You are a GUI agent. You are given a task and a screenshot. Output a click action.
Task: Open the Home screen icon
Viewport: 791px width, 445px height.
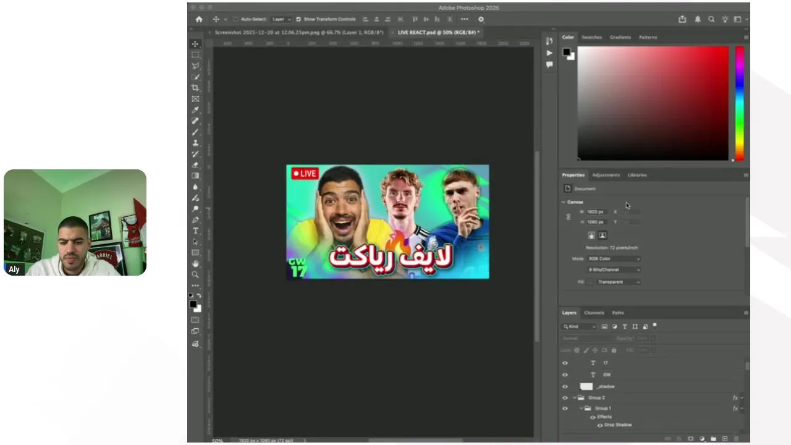point(199,19)
